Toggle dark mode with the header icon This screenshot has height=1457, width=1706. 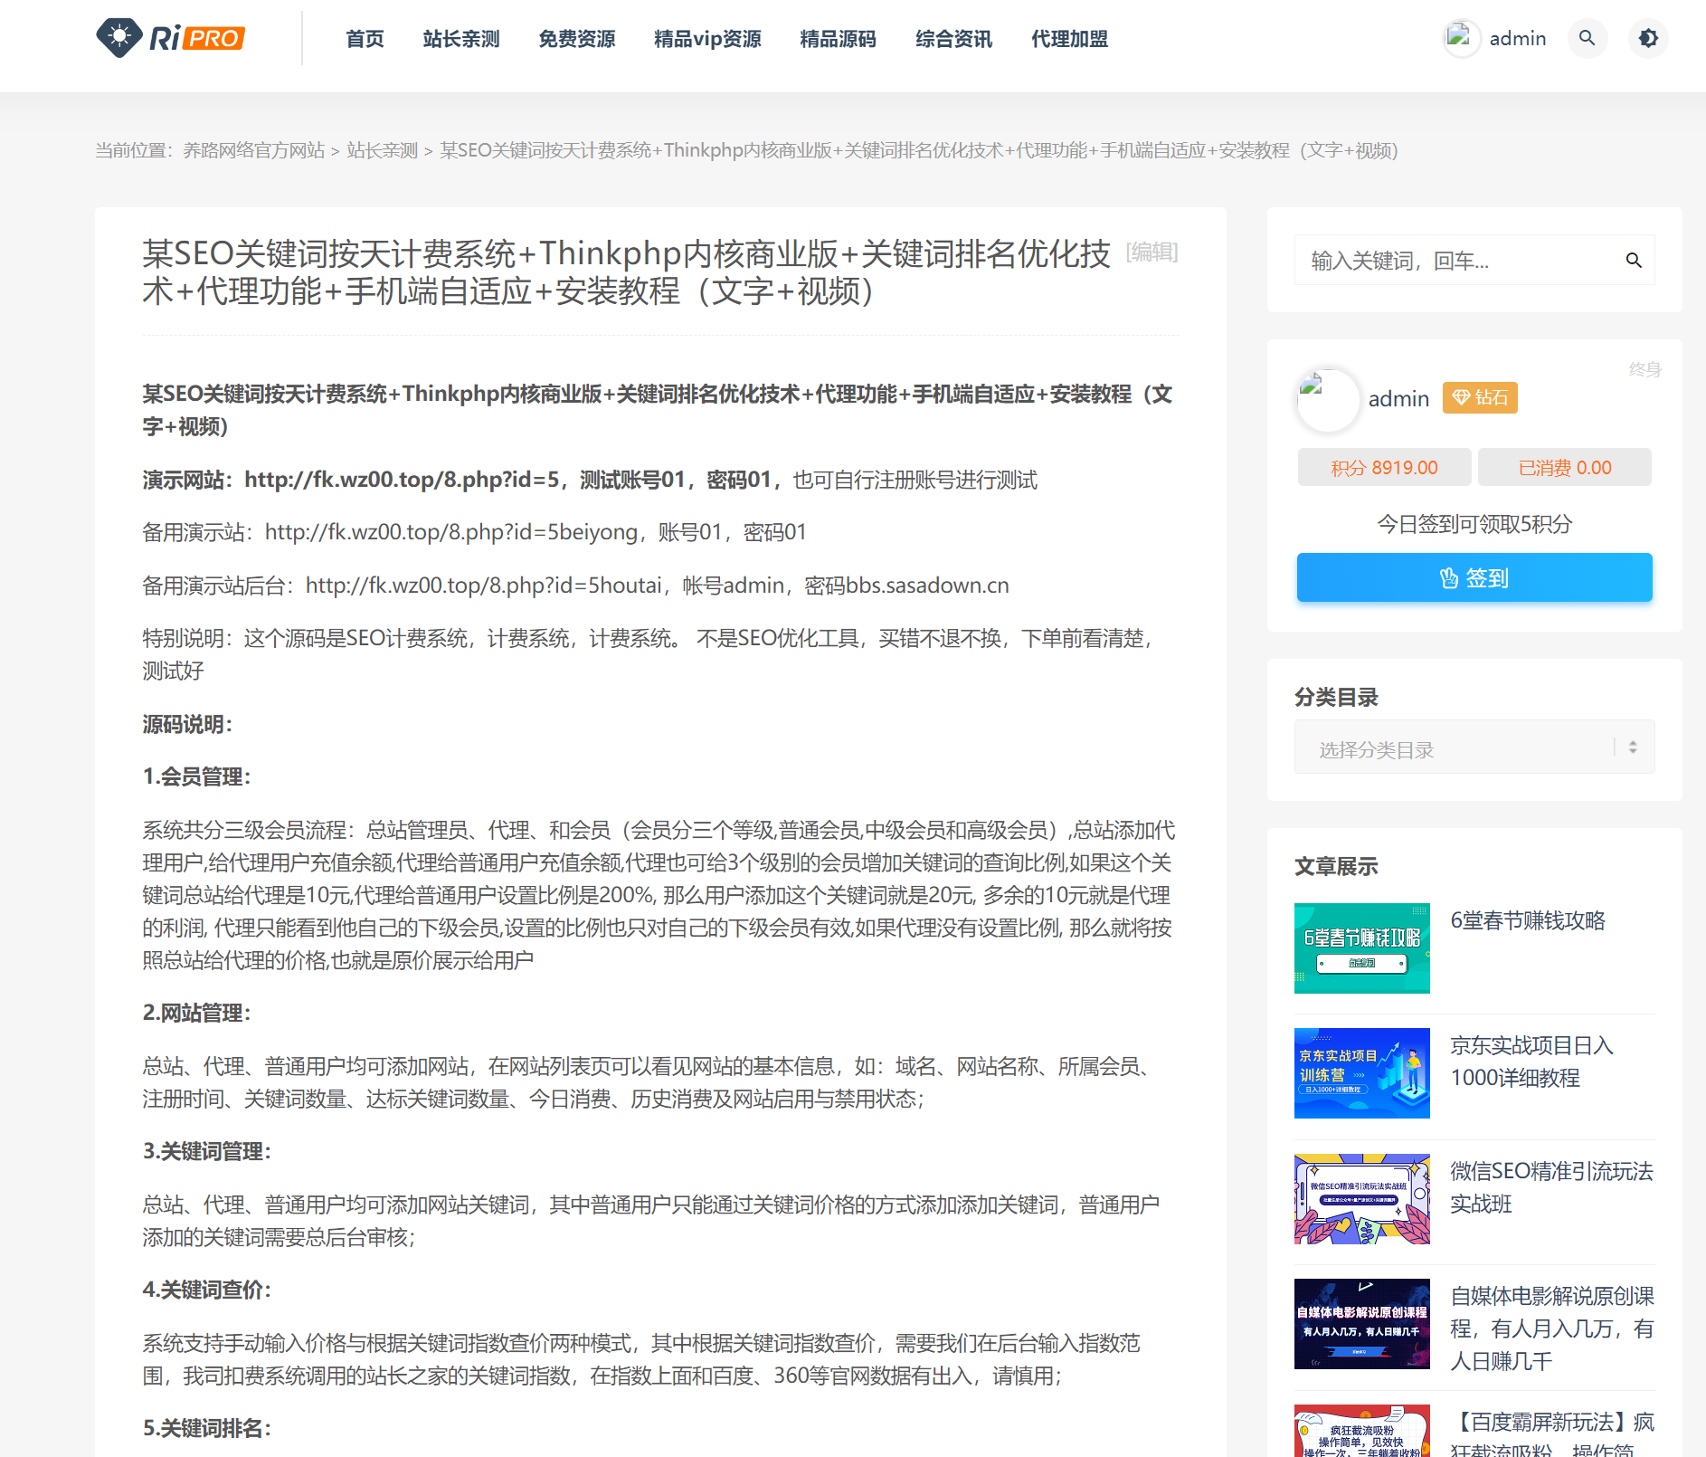[1648, 38]
